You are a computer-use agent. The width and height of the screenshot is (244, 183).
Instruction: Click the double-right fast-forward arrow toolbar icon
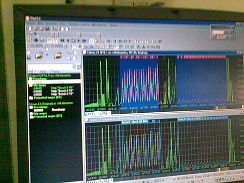point(84,41)
